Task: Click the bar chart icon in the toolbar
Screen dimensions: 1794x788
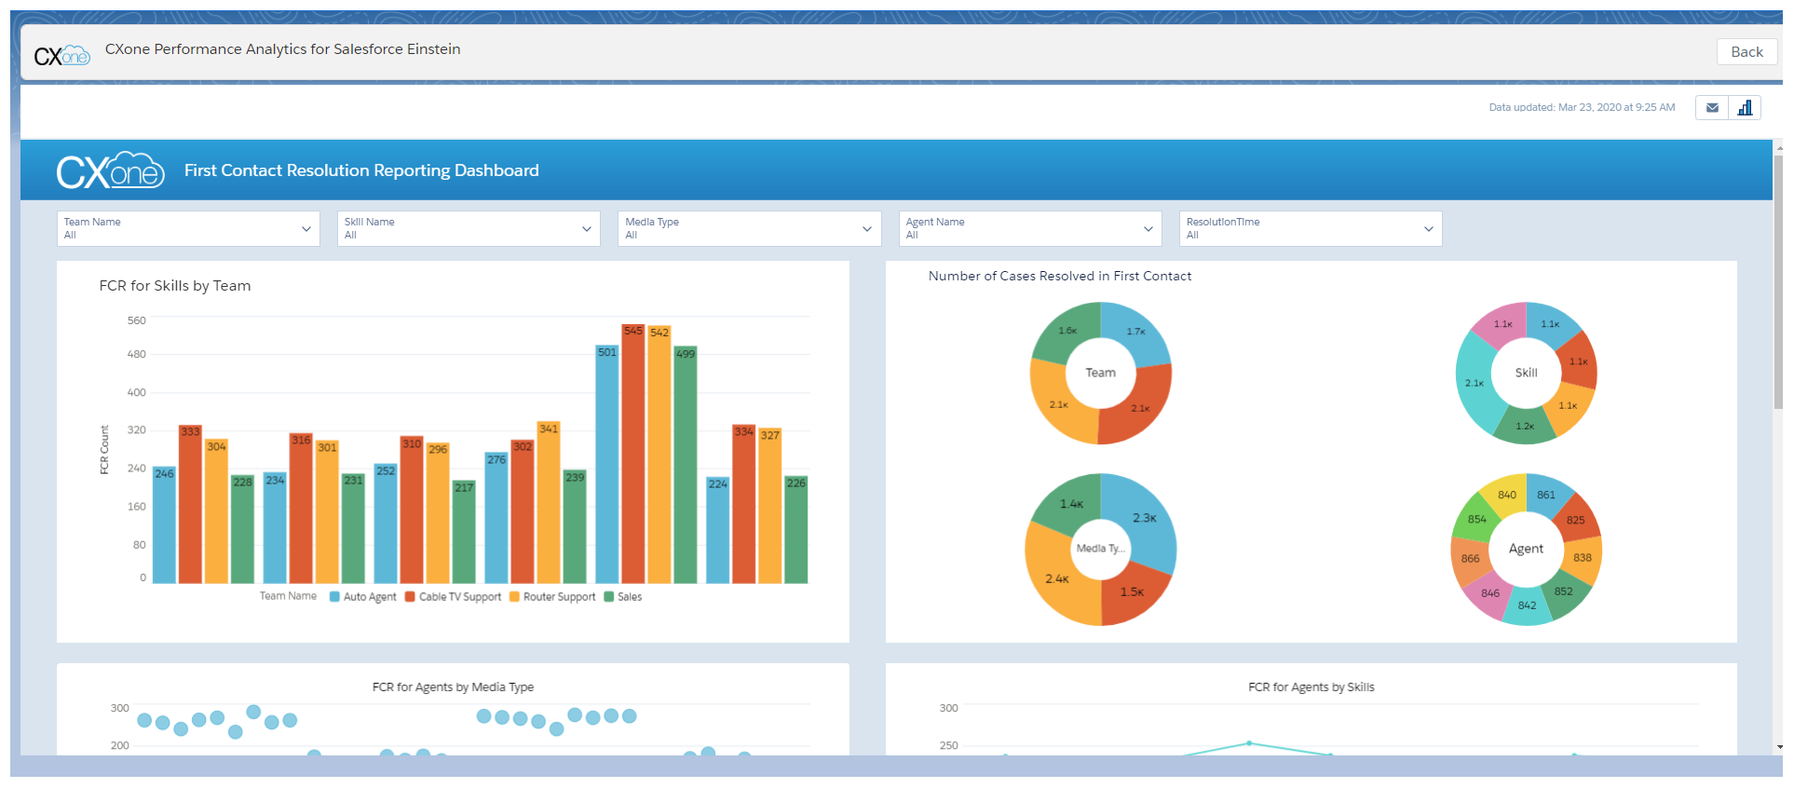Action: click(x=1745, y=108)
